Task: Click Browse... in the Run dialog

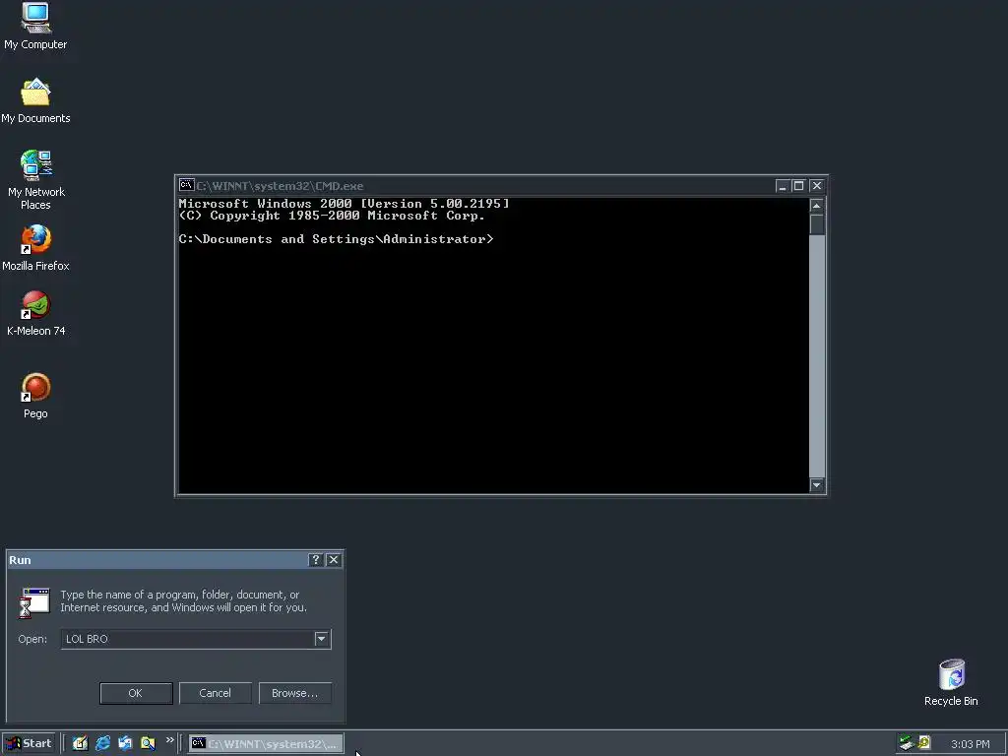Action: pos(294,693)
